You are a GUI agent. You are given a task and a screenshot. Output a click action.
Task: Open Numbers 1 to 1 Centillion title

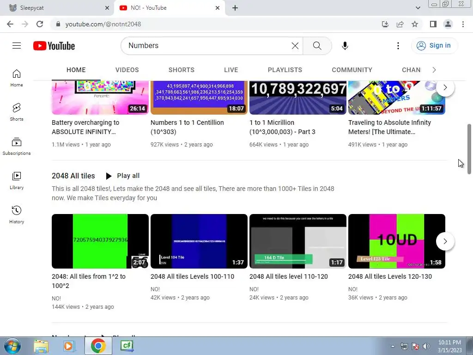187,127
